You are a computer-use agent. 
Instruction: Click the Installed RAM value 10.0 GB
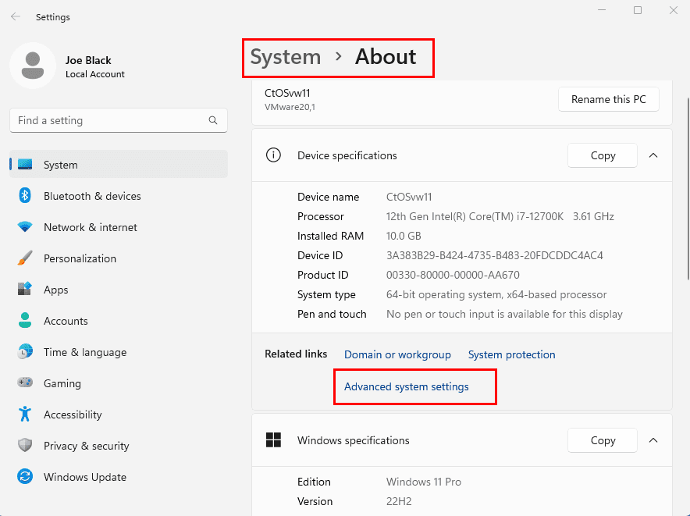click(x=404, y=236)
